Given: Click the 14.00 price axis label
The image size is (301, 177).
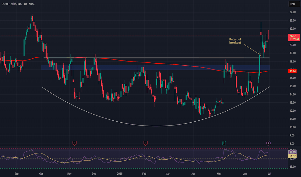Looking at the screenshot, I should (x=293, y=94).
